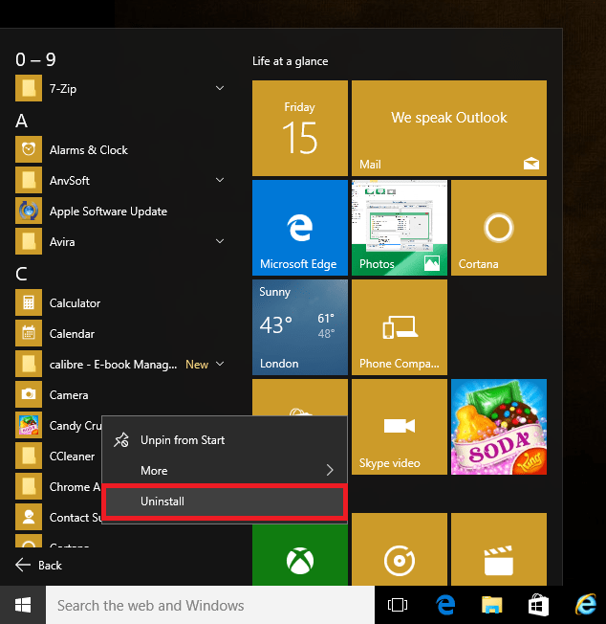Go Back to the Start menu

38,565
